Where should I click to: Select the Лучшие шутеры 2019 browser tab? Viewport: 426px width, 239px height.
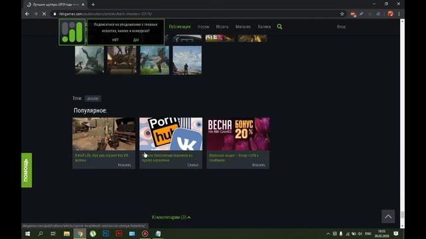[56, 5]
